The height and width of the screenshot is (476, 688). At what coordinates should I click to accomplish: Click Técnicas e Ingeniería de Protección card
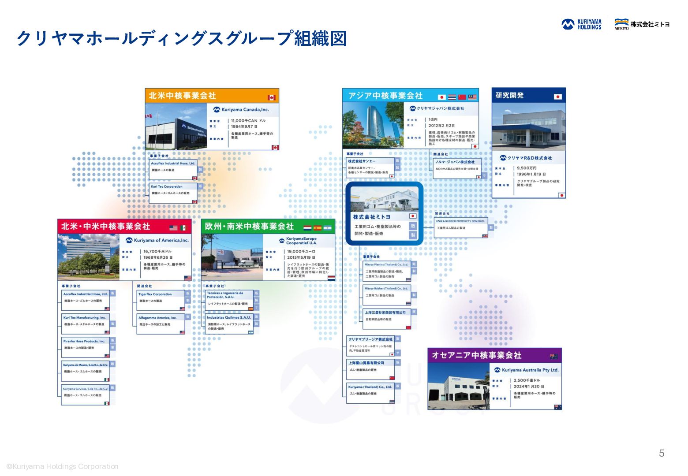[229, 301]
